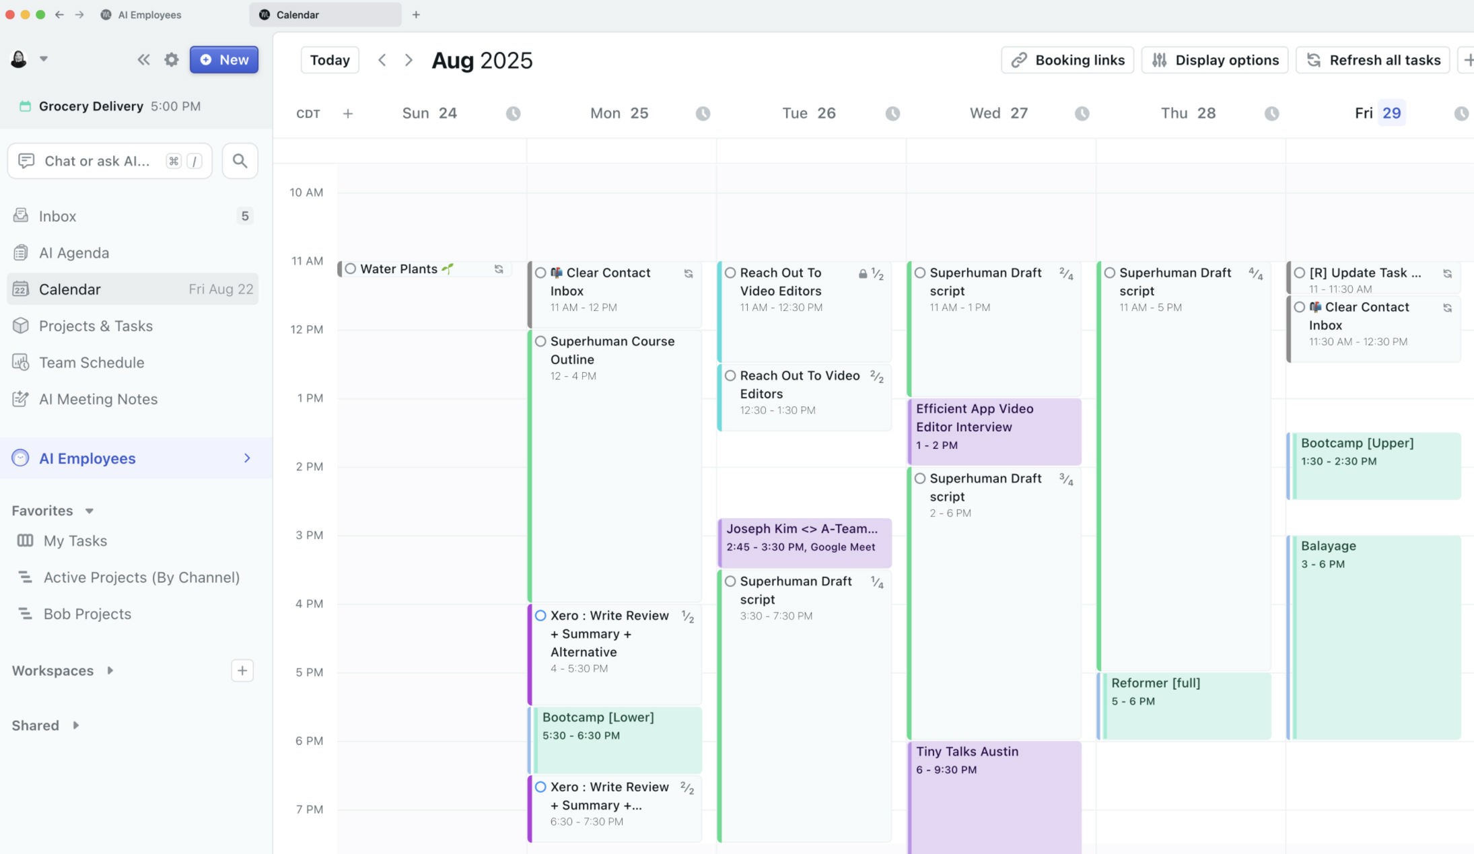Screen dimensions: 1474x854
Task: Check off Reach Out To Video Editors 11 AM task
Action: point(730,273)
